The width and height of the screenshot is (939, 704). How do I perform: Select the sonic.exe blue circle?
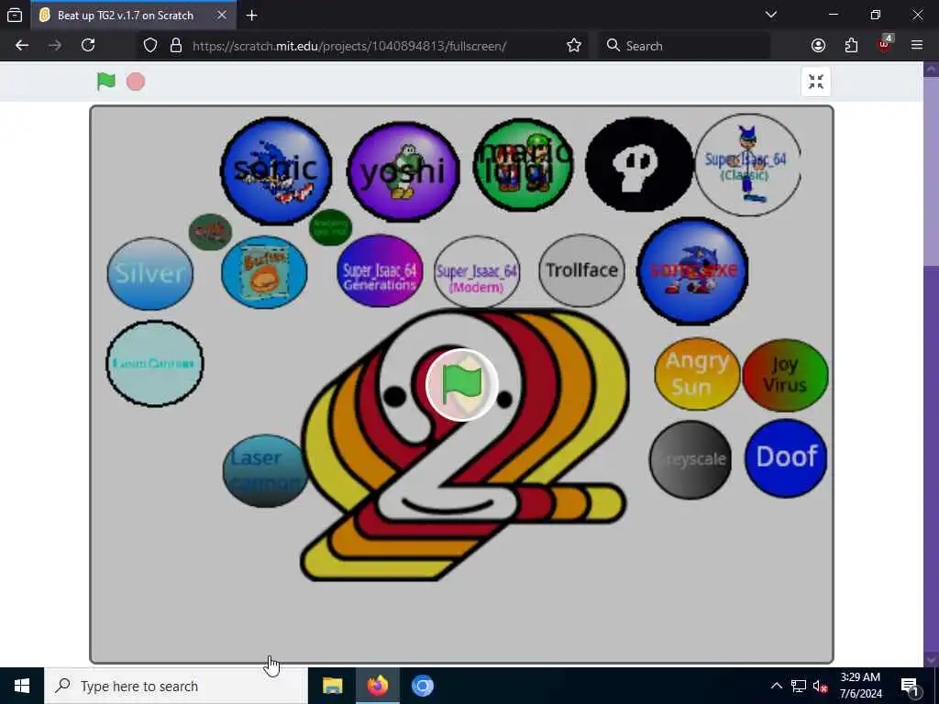pos(693,271)
